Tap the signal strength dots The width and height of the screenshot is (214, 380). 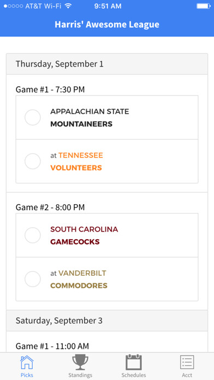pos(14,6)
